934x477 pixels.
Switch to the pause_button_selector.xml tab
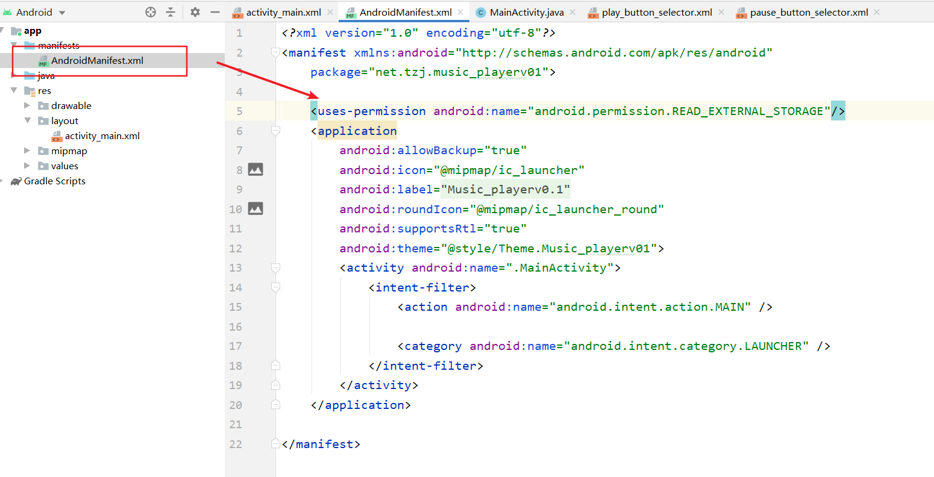(809, 12)
